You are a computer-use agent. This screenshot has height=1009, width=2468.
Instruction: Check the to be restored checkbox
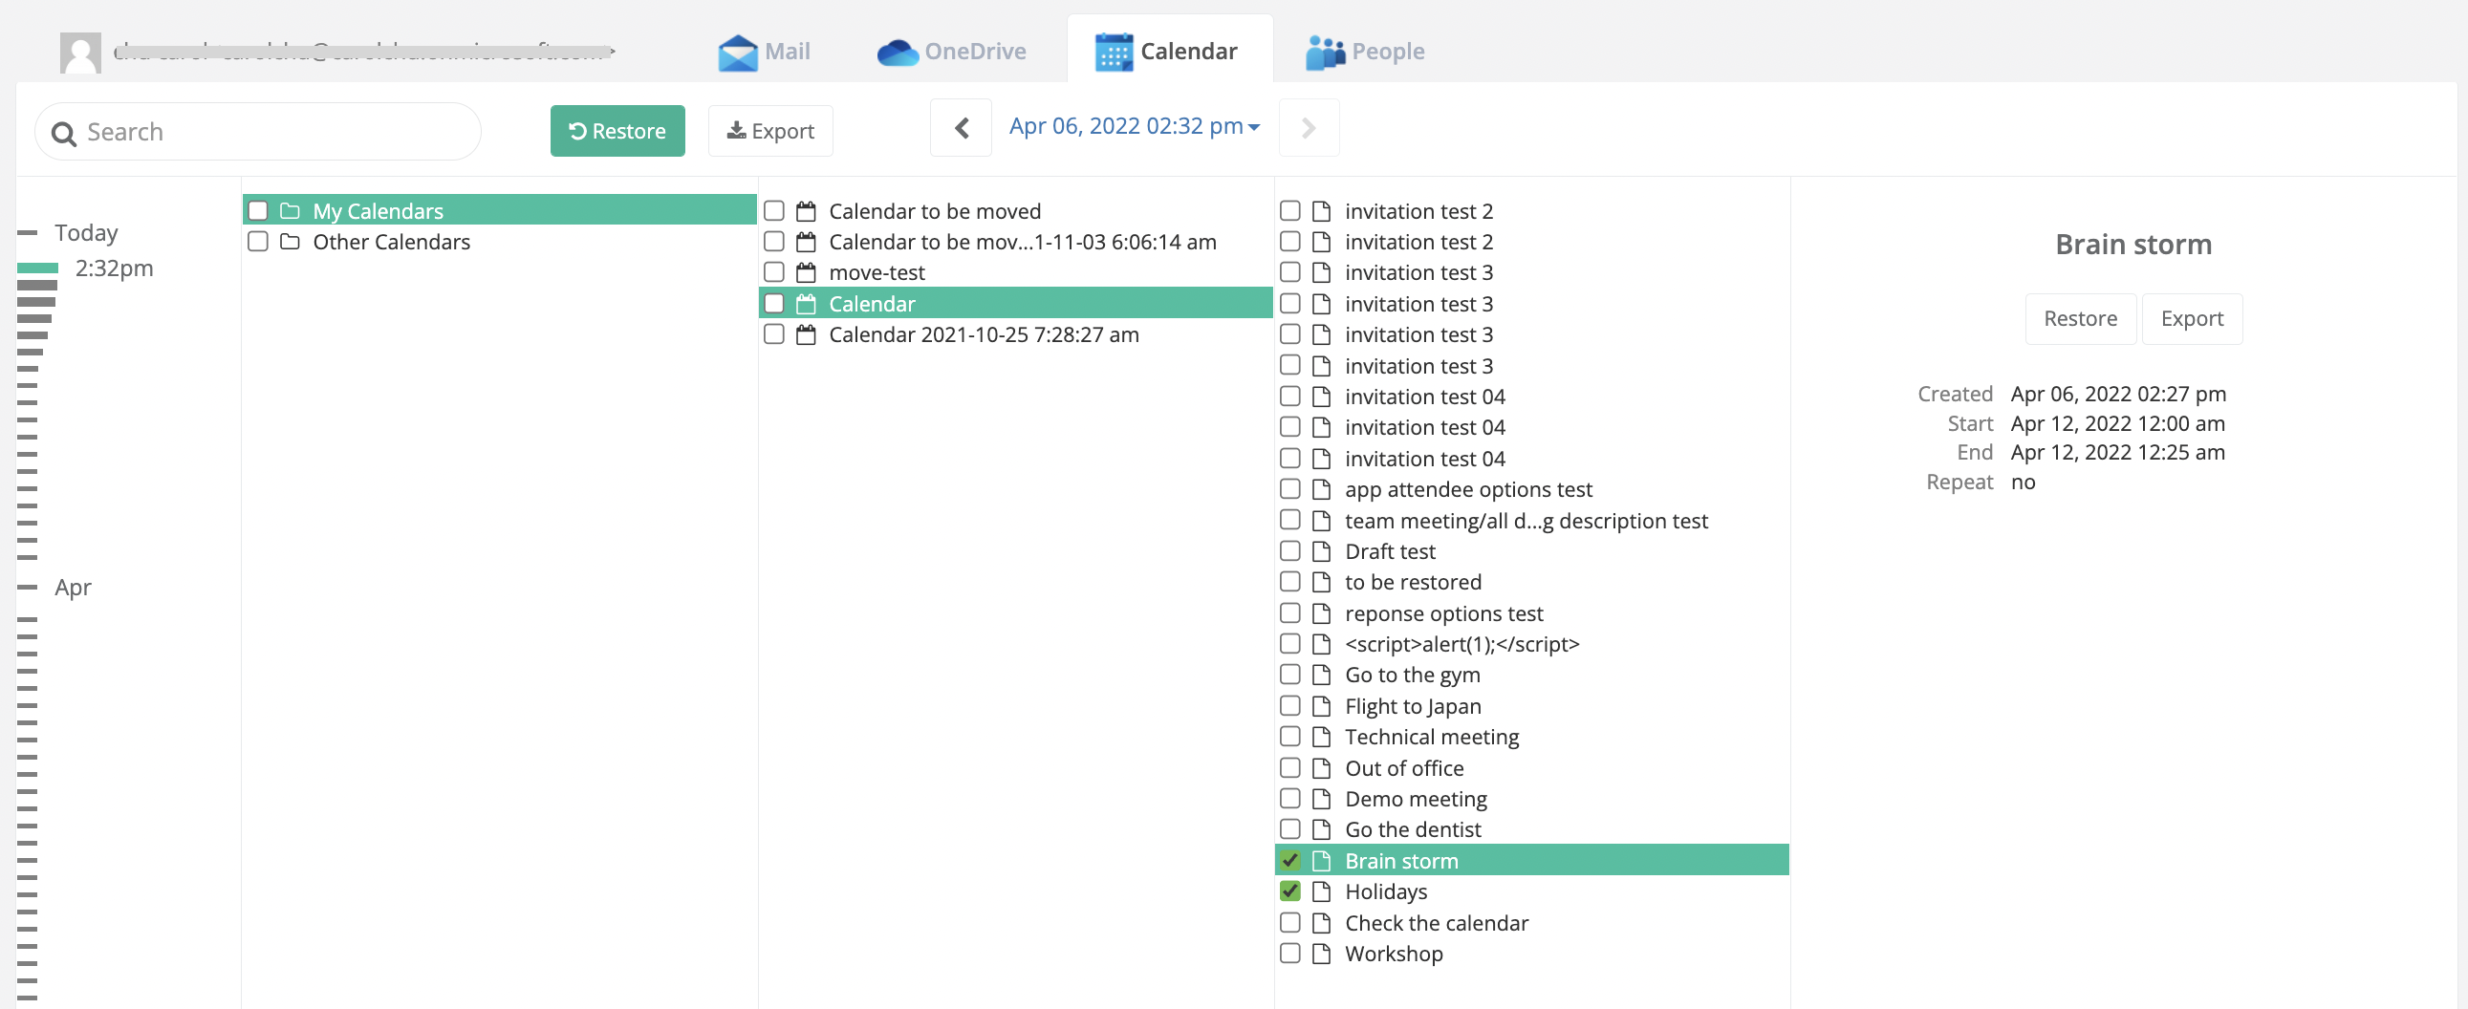pos(1289,582)
